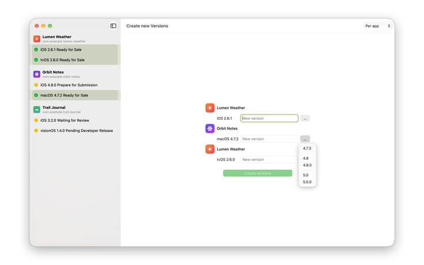Click com.example.lumen-weather bundle ID
The height and width of the screenshot is (265, 424).
64,41
